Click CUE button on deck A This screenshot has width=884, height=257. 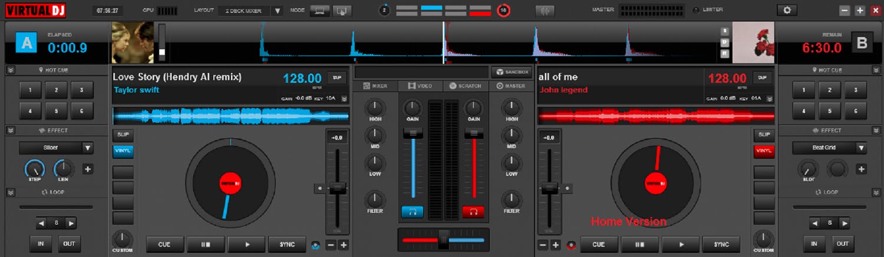pos(164,244)
